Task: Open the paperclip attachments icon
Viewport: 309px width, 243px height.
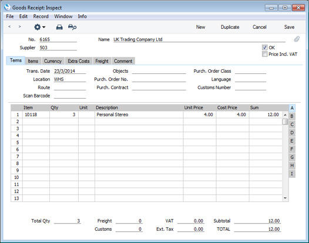Action: click(297, 39)
